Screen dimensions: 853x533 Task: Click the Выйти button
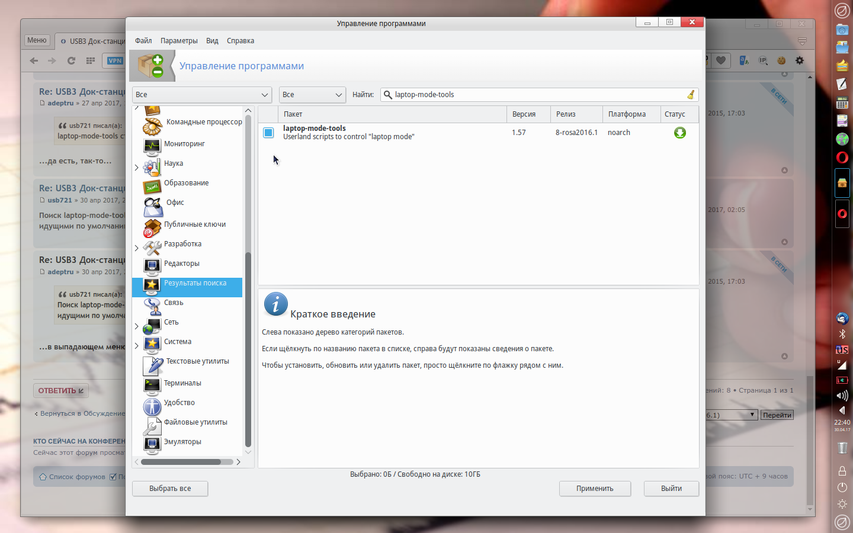click(671, 489)
